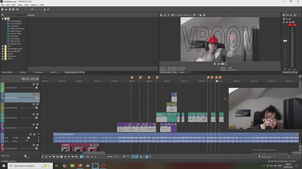Viewport: 302px width, 169px height.
Task: Expand the Third Party folder
Action: 3,56
